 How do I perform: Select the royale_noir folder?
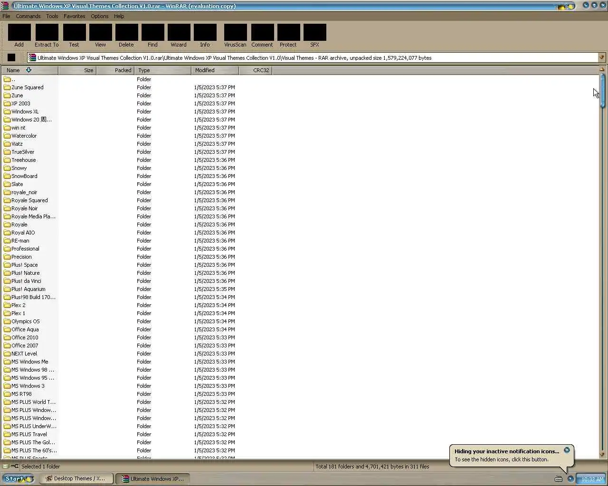(x=20, y=192)
